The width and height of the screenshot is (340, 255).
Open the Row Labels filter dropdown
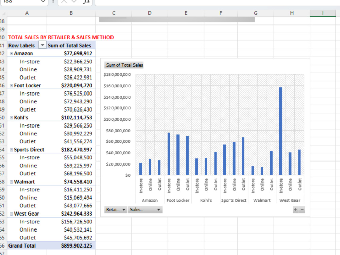[42, 45]
